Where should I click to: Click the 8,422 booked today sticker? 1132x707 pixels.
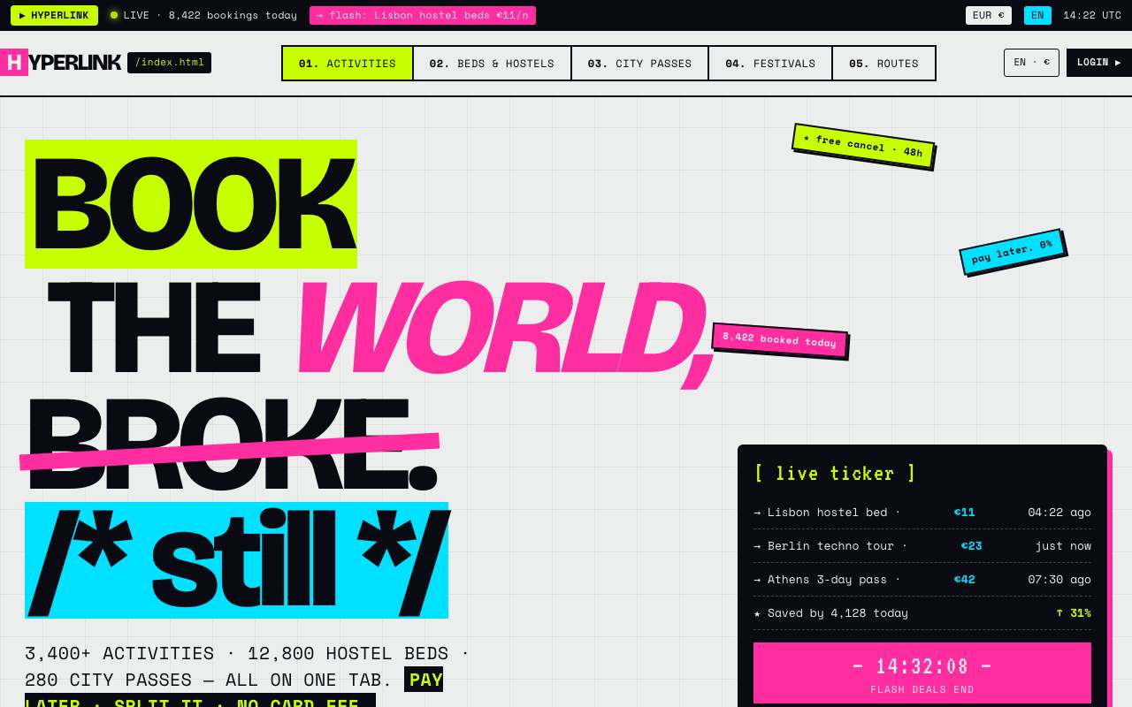(779, 340)
